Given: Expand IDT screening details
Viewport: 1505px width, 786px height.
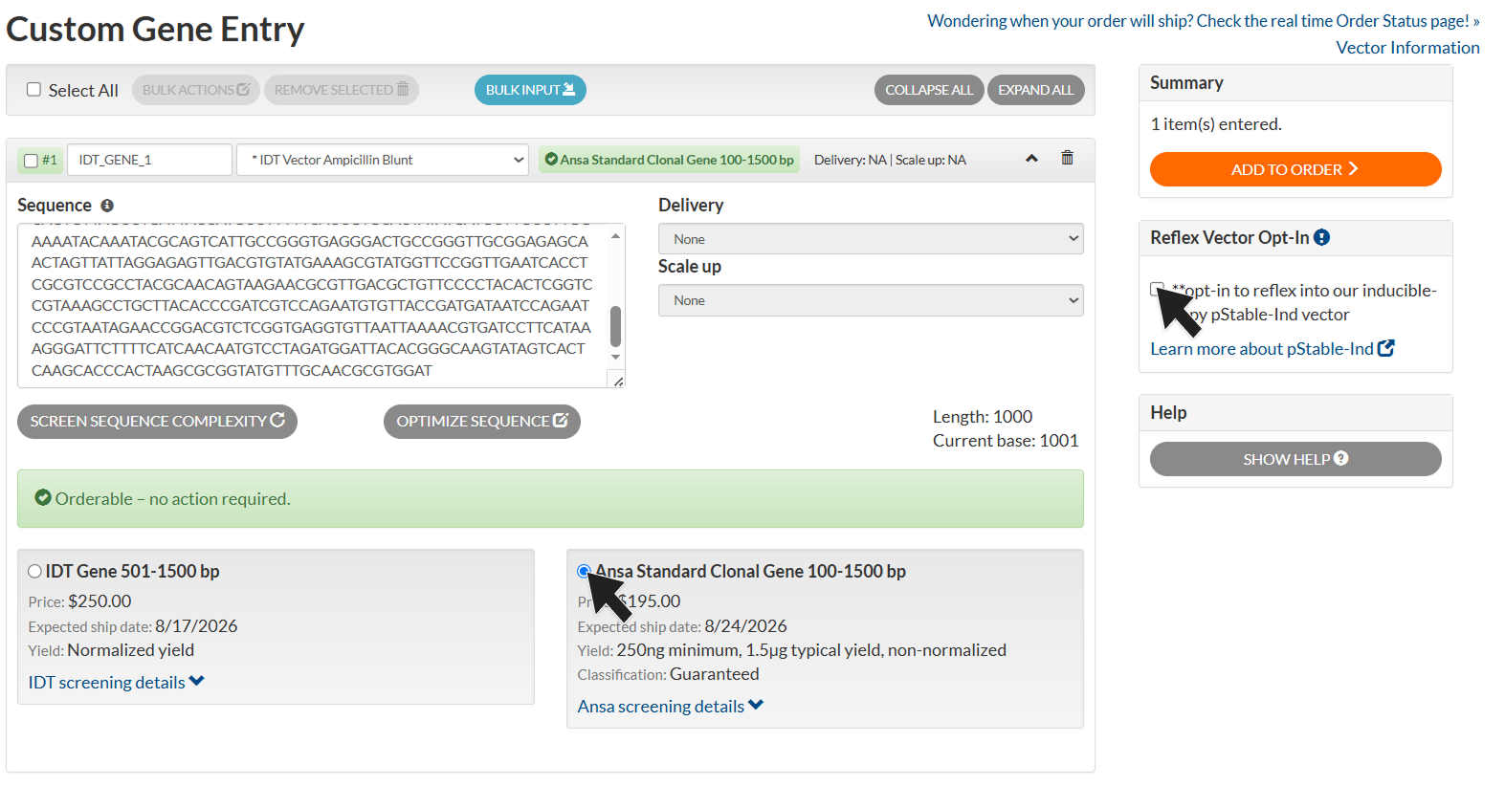Looking at the screenshot, I should (116, 682).
